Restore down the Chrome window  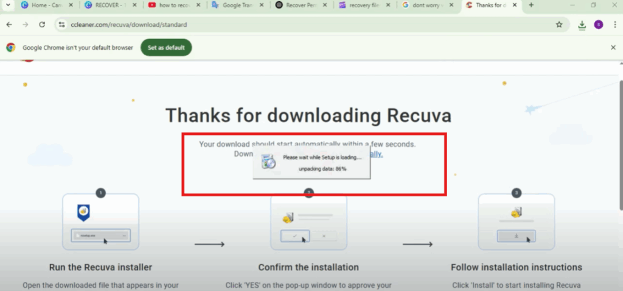[x=593, y=5]
